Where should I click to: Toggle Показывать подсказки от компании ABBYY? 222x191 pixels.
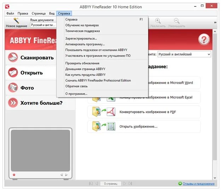[103, 50]
